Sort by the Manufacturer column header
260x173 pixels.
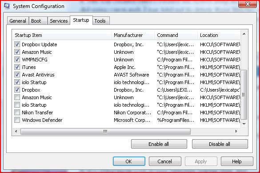pos(133,35)
